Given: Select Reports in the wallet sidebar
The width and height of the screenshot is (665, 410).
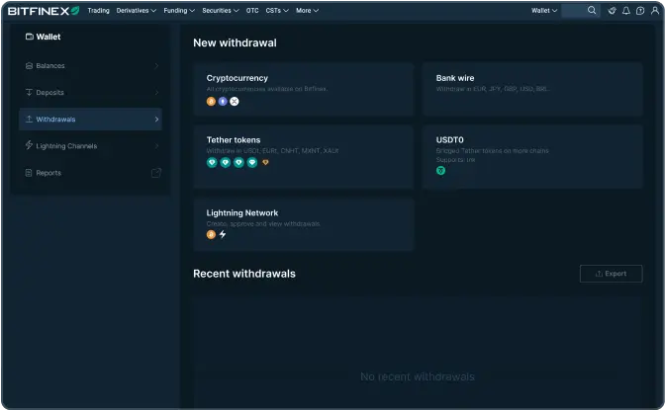Looking at the screenshot, I should pos(90,173).
